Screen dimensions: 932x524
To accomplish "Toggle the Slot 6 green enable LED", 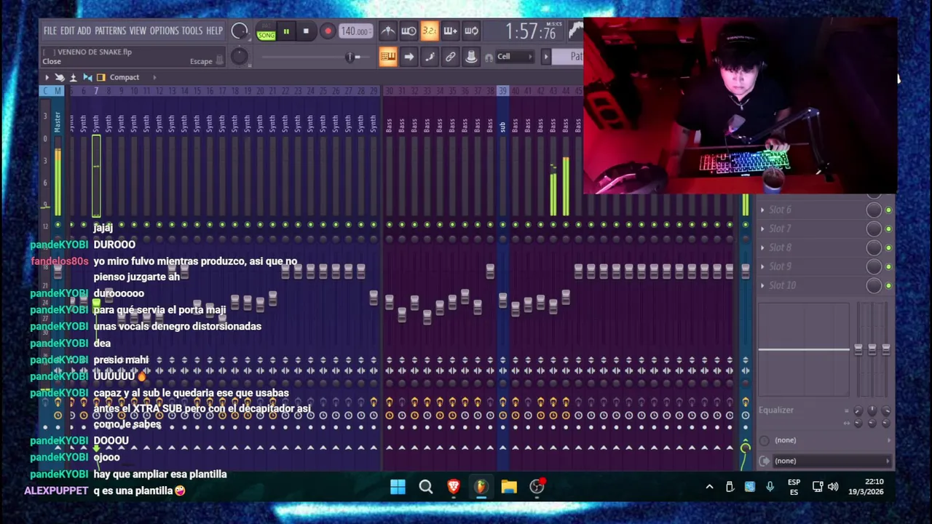I will [888, 210].
